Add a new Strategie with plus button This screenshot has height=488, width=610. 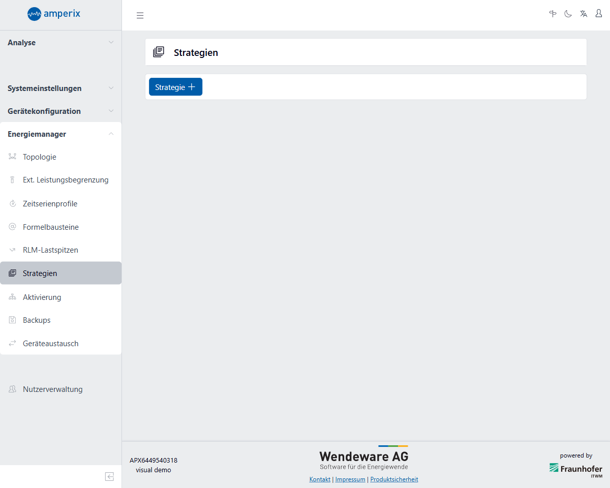coord(175,87)
